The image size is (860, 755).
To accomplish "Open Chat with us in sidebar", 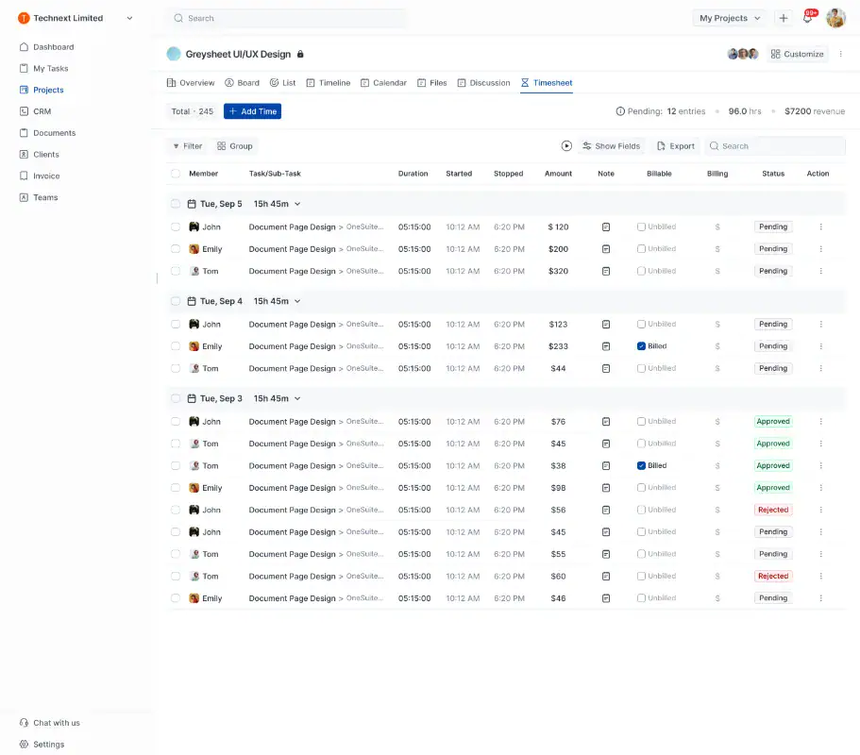I will click(56, 723).
